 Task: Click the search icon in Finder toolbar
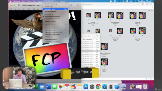click(x=97, y=36)
